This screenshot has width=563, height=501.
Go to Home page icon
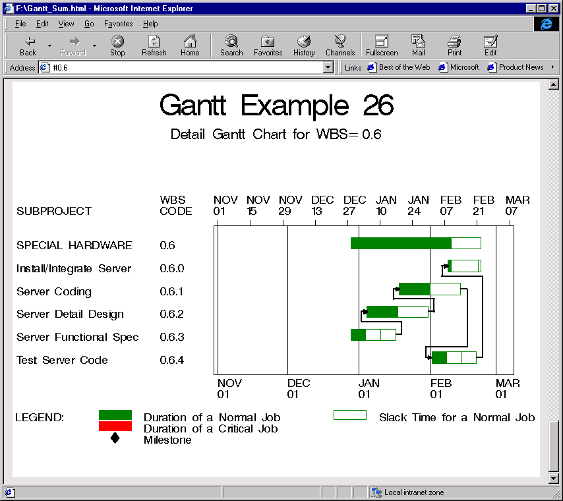pyautogui.click(x=190, y=45)
